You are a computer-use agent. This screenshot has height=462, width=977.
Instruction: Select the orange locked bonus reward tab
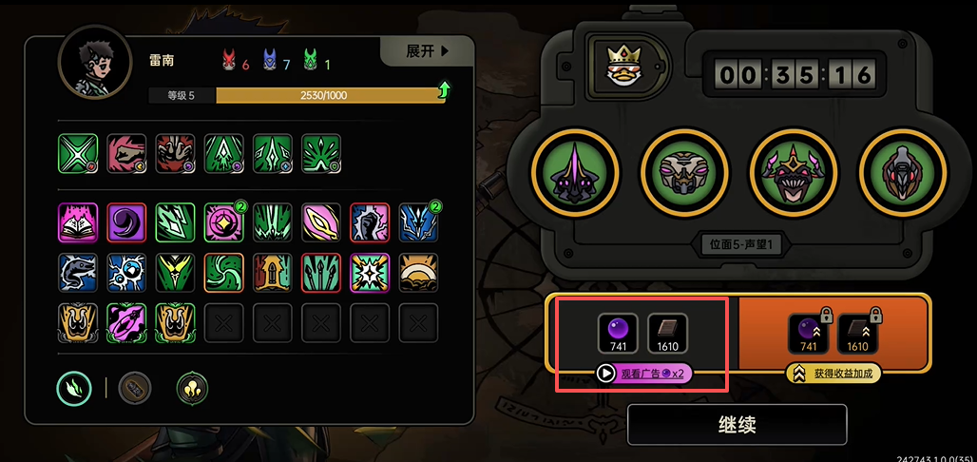(833, 333)
